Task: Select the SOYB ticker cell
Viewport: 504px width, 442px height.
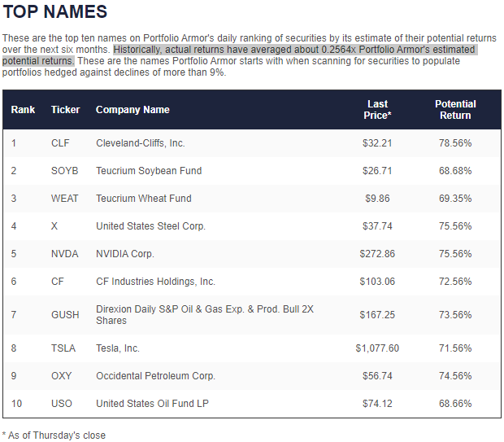Action: (64, 171)
